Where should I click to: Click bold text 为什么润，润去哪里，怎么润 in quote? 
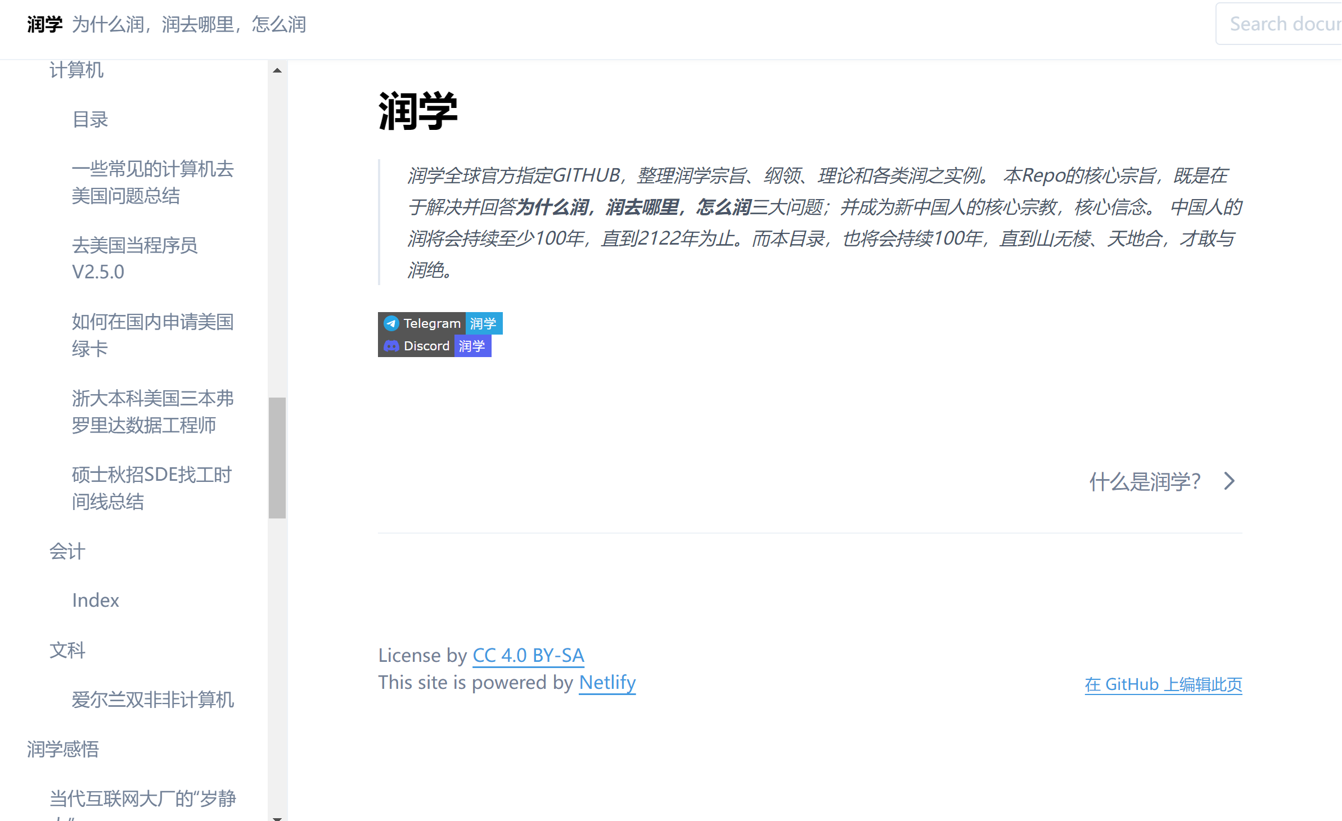(633, 207)
